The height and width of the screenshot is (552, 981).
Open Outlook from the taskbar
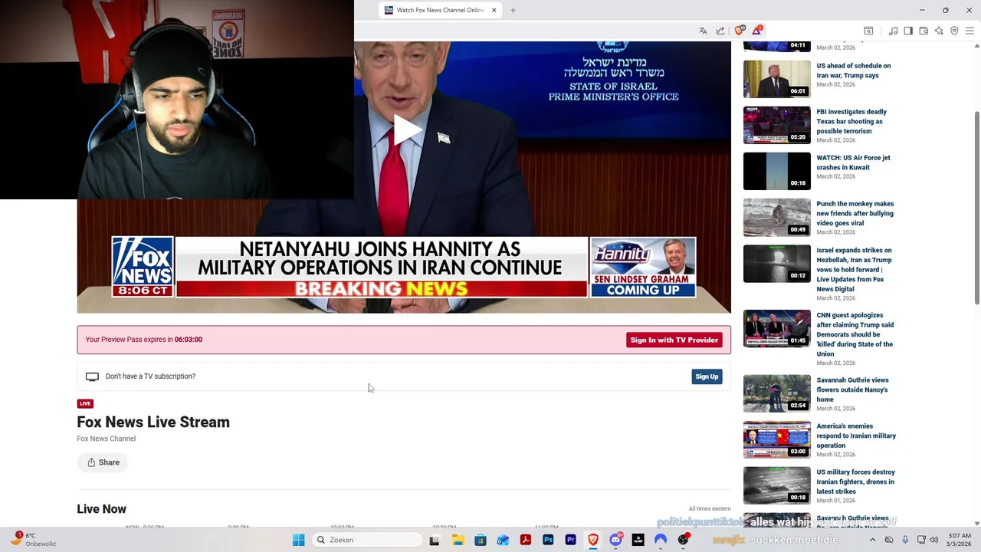(503, 540)
